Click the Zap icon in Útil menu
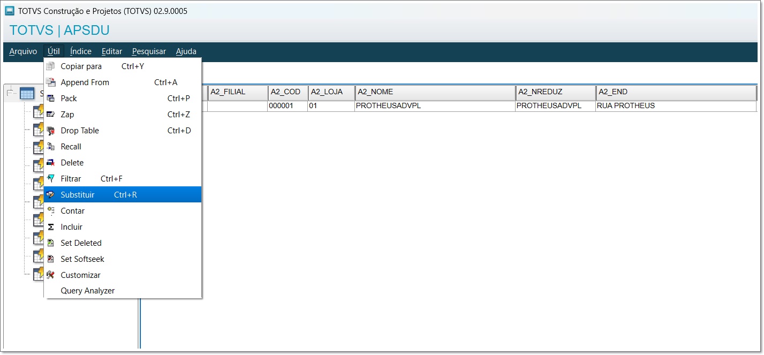764x355 pixels. [x=50, y=115]
